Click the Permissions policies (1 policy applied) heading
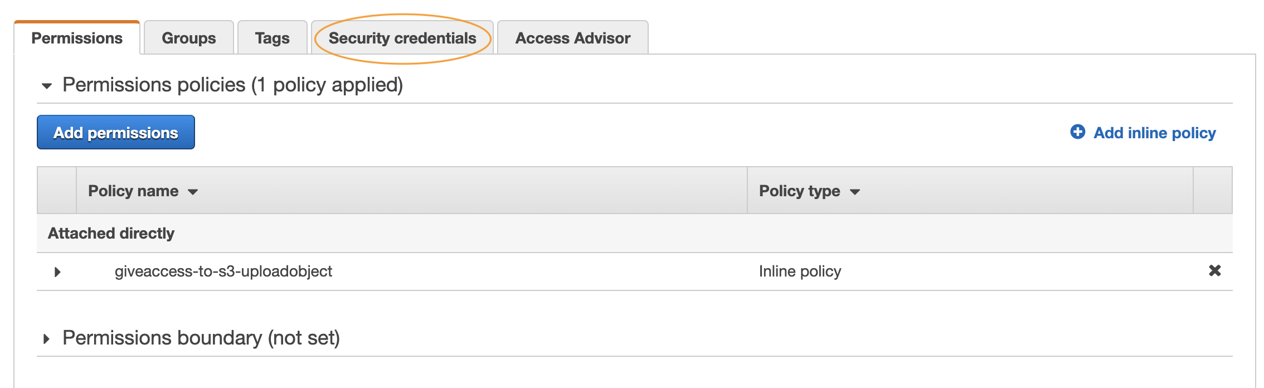The height and width of the screenshot is (388, 1264). point(233,85)
